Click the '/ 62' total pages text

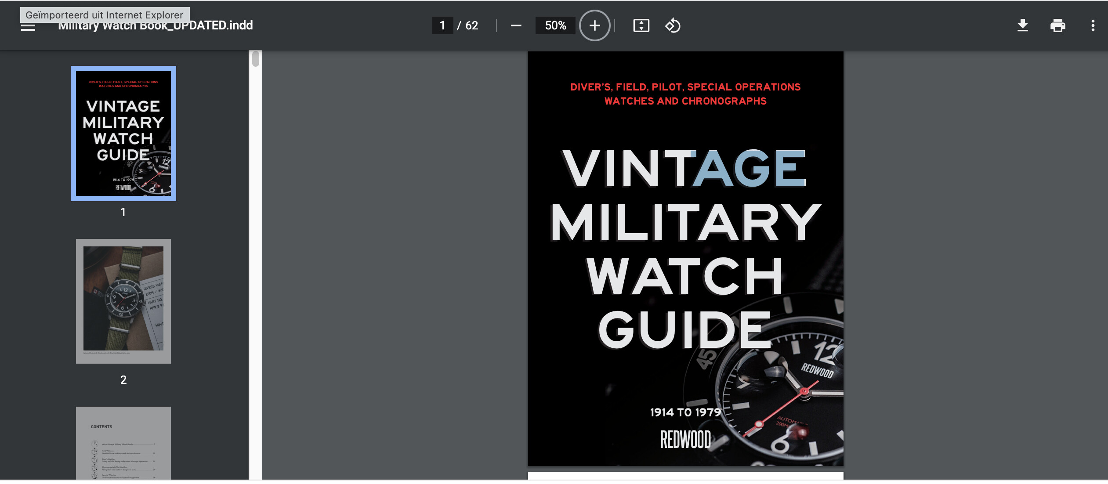[x=467, y=25]
